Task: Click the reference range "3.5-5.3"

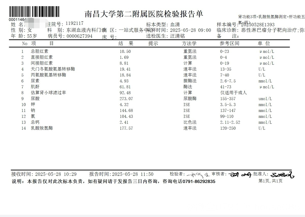Action: (228, 105)
